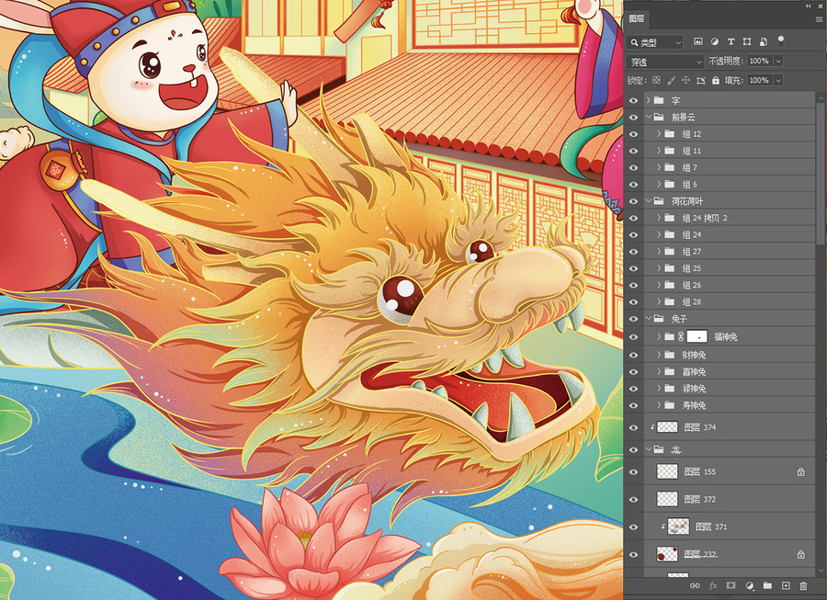Toggle visibility of 图层 372

[633, 499]
